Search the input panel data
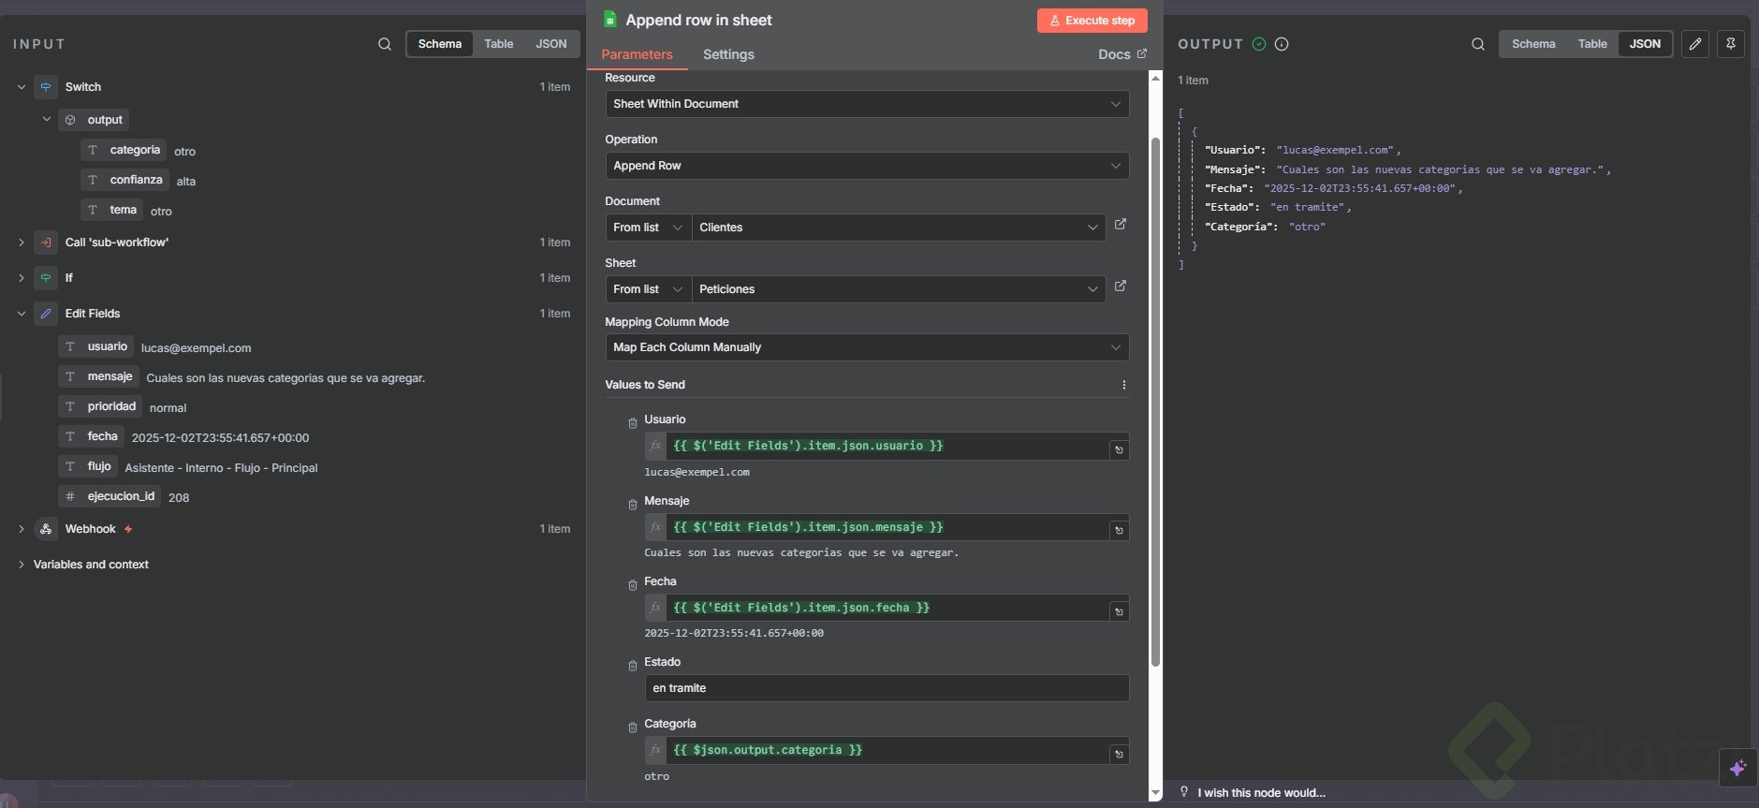 [384, 44]
